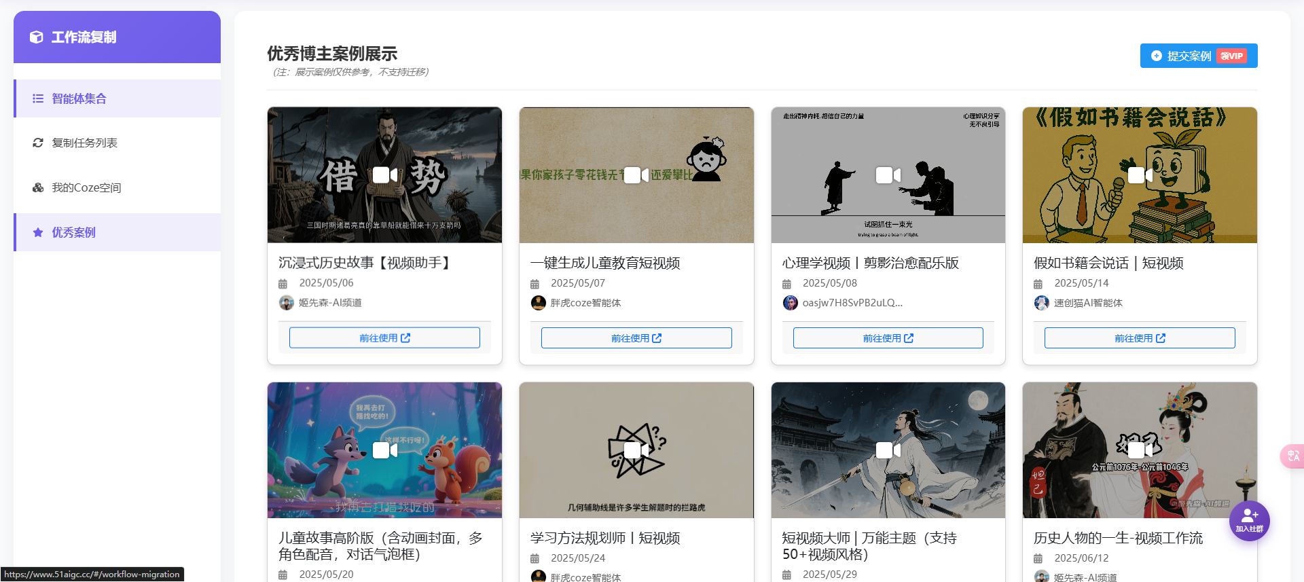Image resolution: width=1304 pixels, height=582 pixels.
Task: Click the cubes icon beside 我的Coze空间
Action: pyautogui.click(x=38, y=187)
